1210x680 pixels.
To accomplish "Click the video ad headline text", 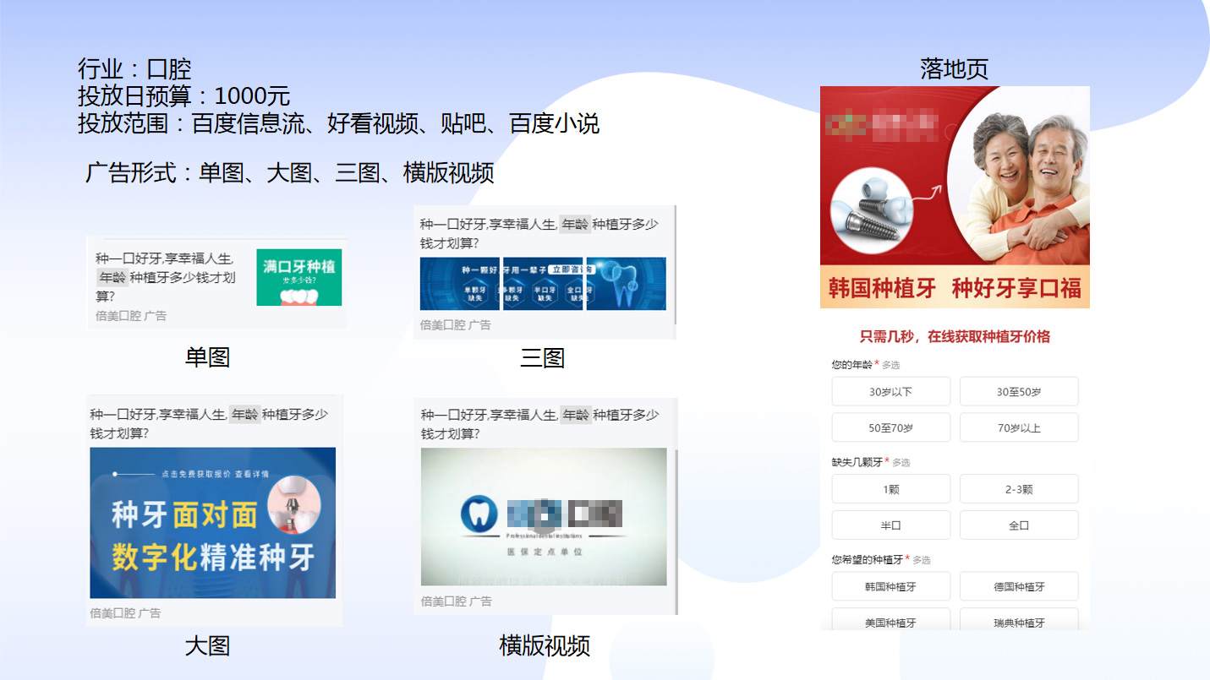I will [540, 424].
